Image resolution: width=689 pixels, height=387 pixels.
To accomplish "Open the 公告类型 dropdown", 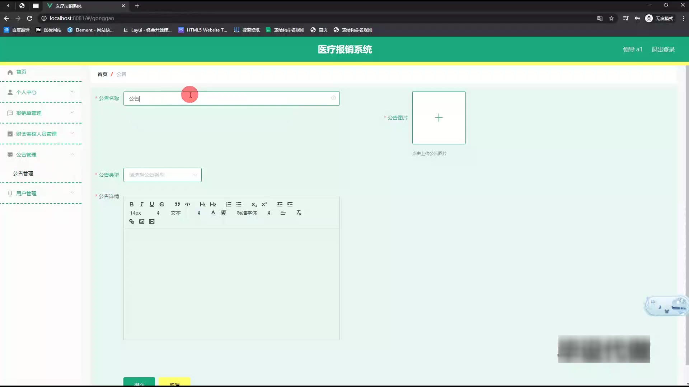I will click(162, 175).
